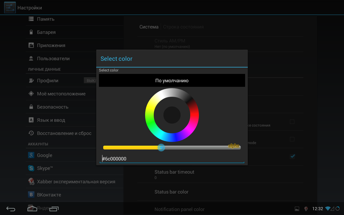344x215 pixels.
Task: Tap the Settings app icon in the title bar
Action: [x=10, y=8]
